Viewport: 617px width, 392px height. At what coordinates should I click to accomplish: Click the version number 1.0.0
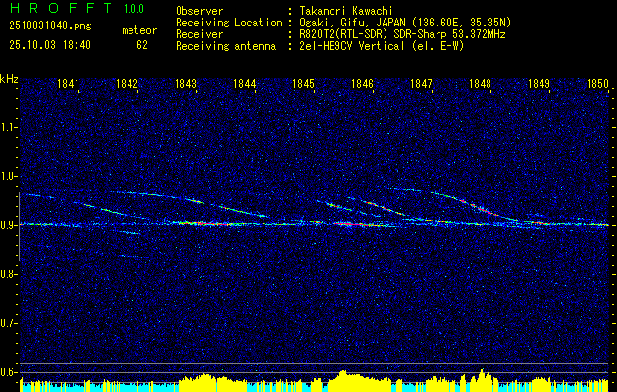click(133, 8)
